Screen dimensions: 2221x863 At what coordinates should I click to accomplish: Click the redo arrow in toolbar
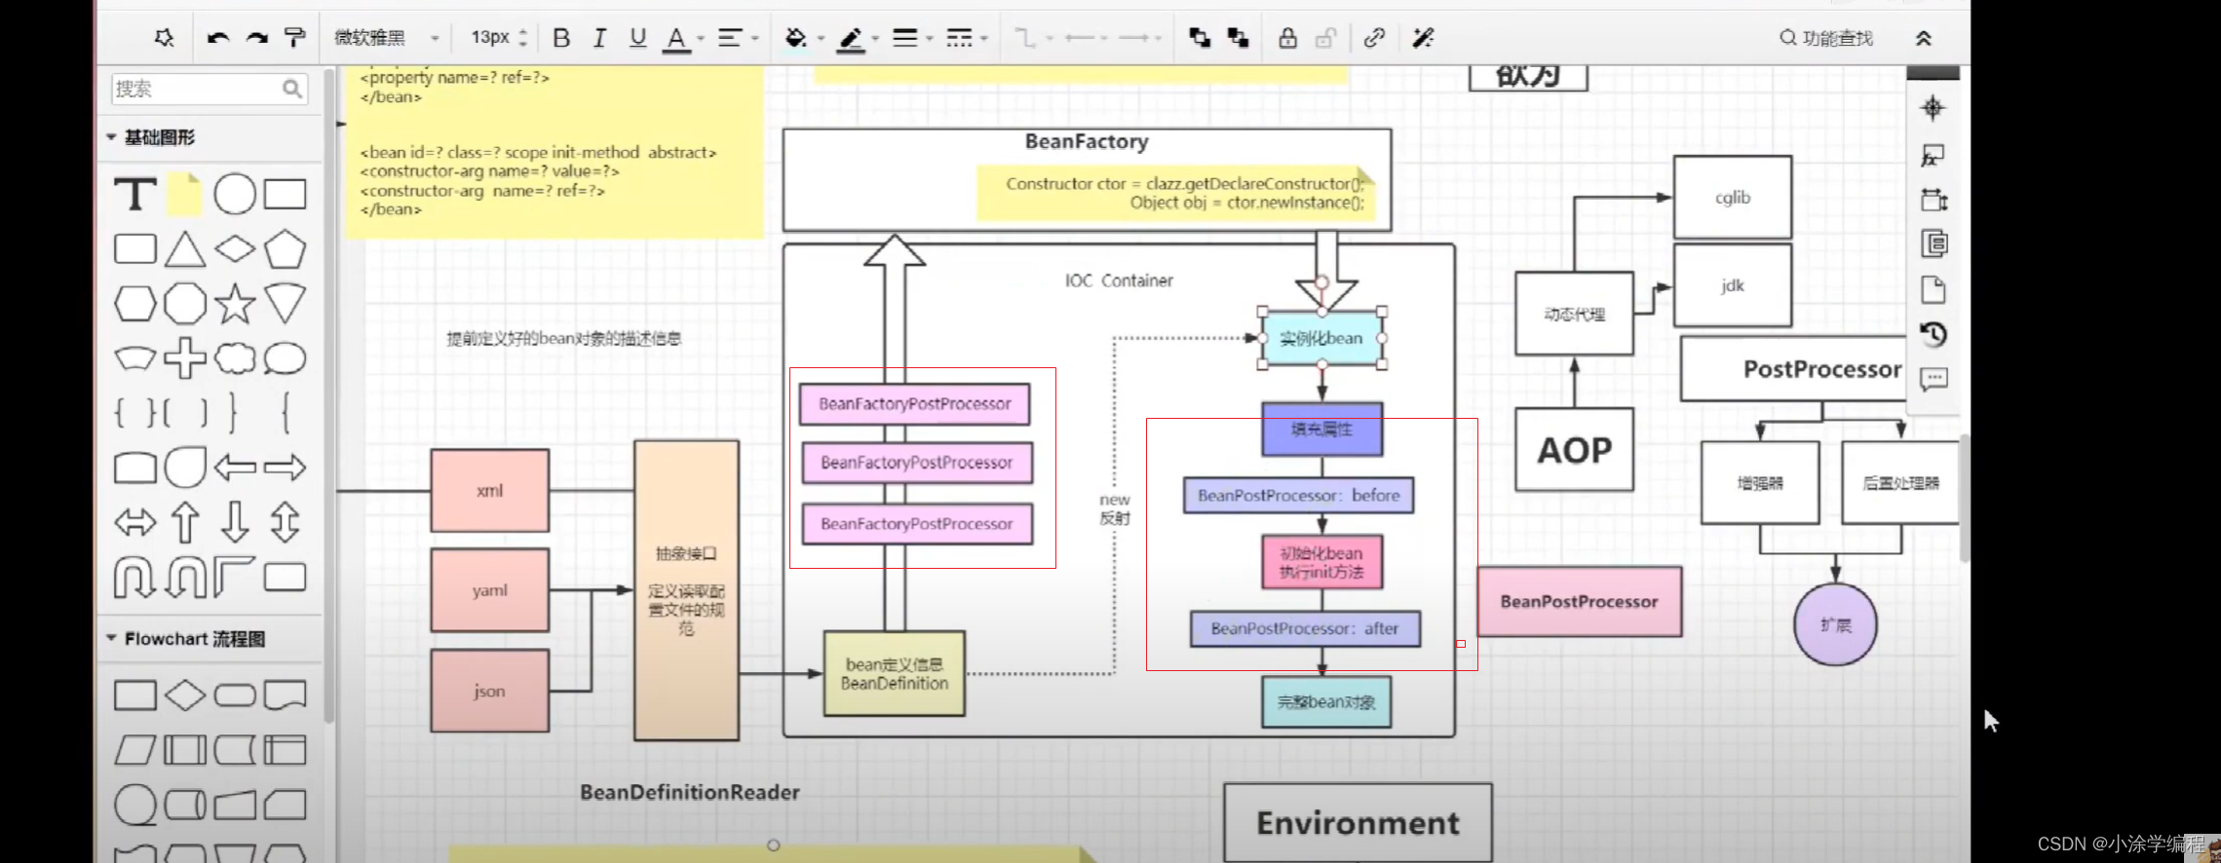coord(256,38)
